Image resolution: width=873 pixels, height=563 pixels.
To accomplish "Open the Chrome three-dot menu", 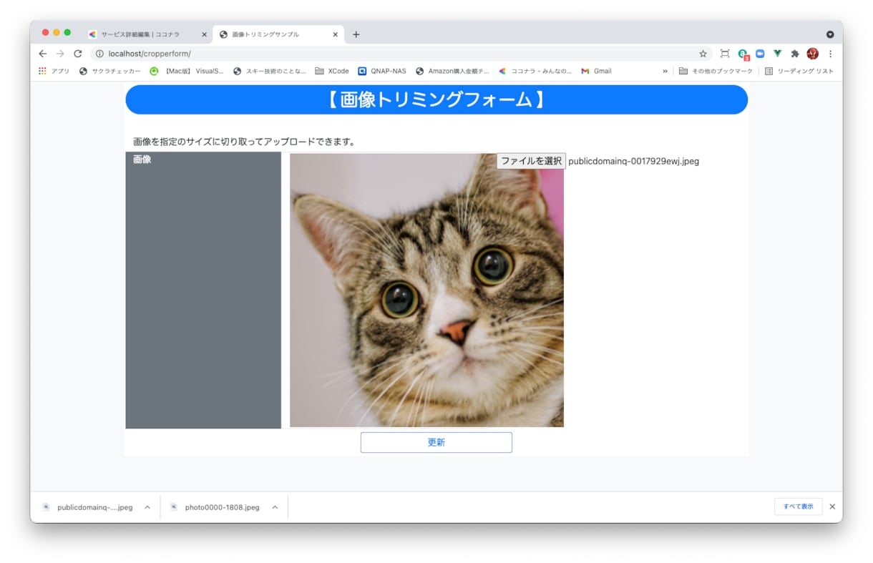I will [x=830, y=54].
